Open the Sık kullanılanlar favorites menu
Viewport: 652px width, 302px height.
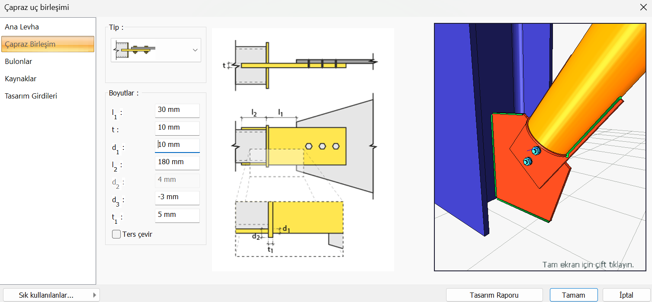pos(51,295)
